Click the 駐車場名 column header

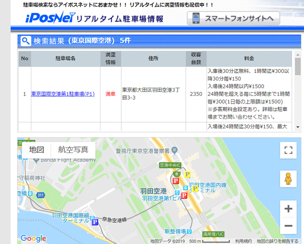[x=65, y=58]
